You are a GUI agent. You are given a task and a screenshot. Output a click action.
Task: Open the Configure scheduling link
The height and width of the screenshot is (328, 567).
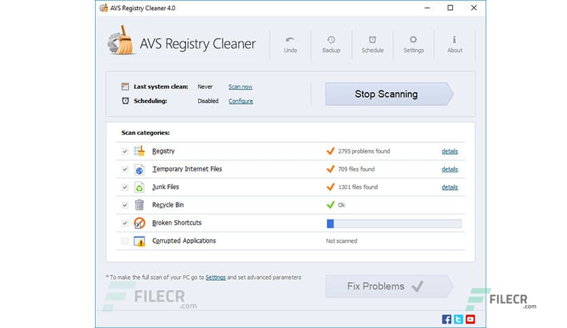[241, 101]
